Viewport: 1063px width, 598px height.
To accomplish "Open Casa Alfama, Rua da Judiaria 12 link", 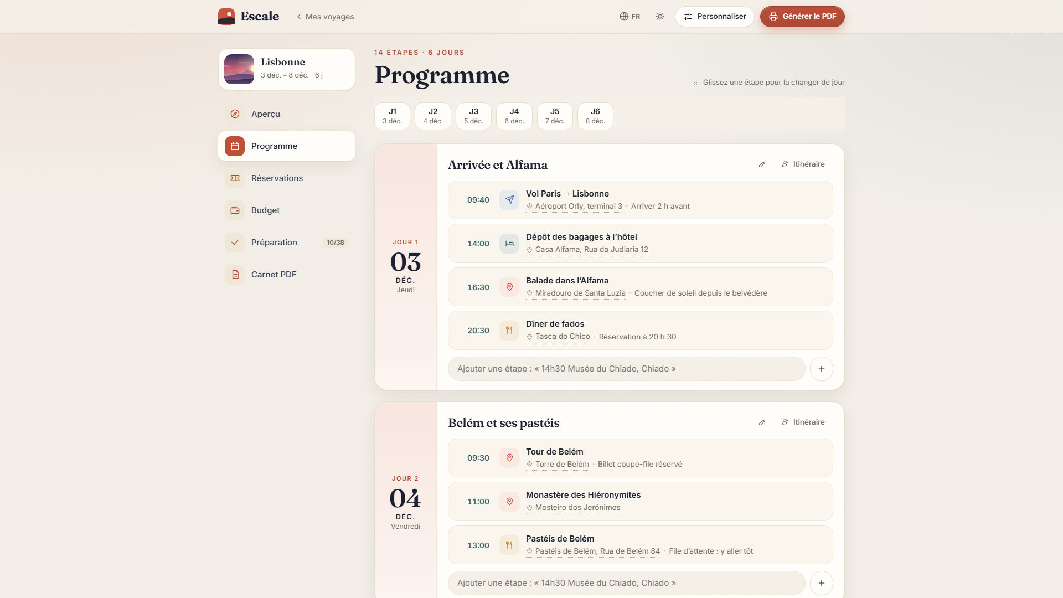I will tap(587, 250).
